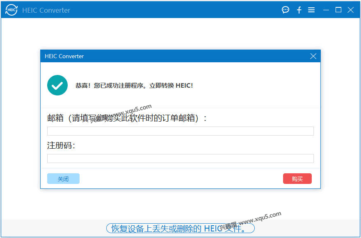The image size is (361, 238).
Task: Click the 关闭 button to dismiss dialog
Action: point(63,179)
